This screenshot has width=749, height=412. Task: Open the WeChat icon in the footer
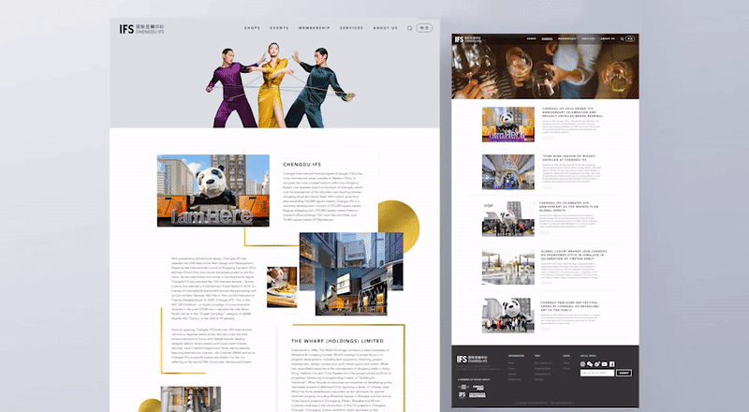[590, 364]
